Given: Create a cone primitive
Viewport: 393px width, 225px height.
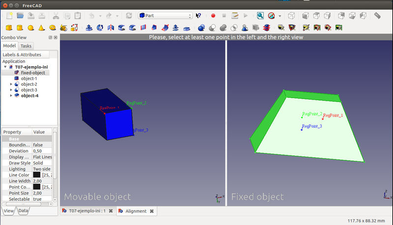Looking at the screenshot, I should [x=41, y=27].
